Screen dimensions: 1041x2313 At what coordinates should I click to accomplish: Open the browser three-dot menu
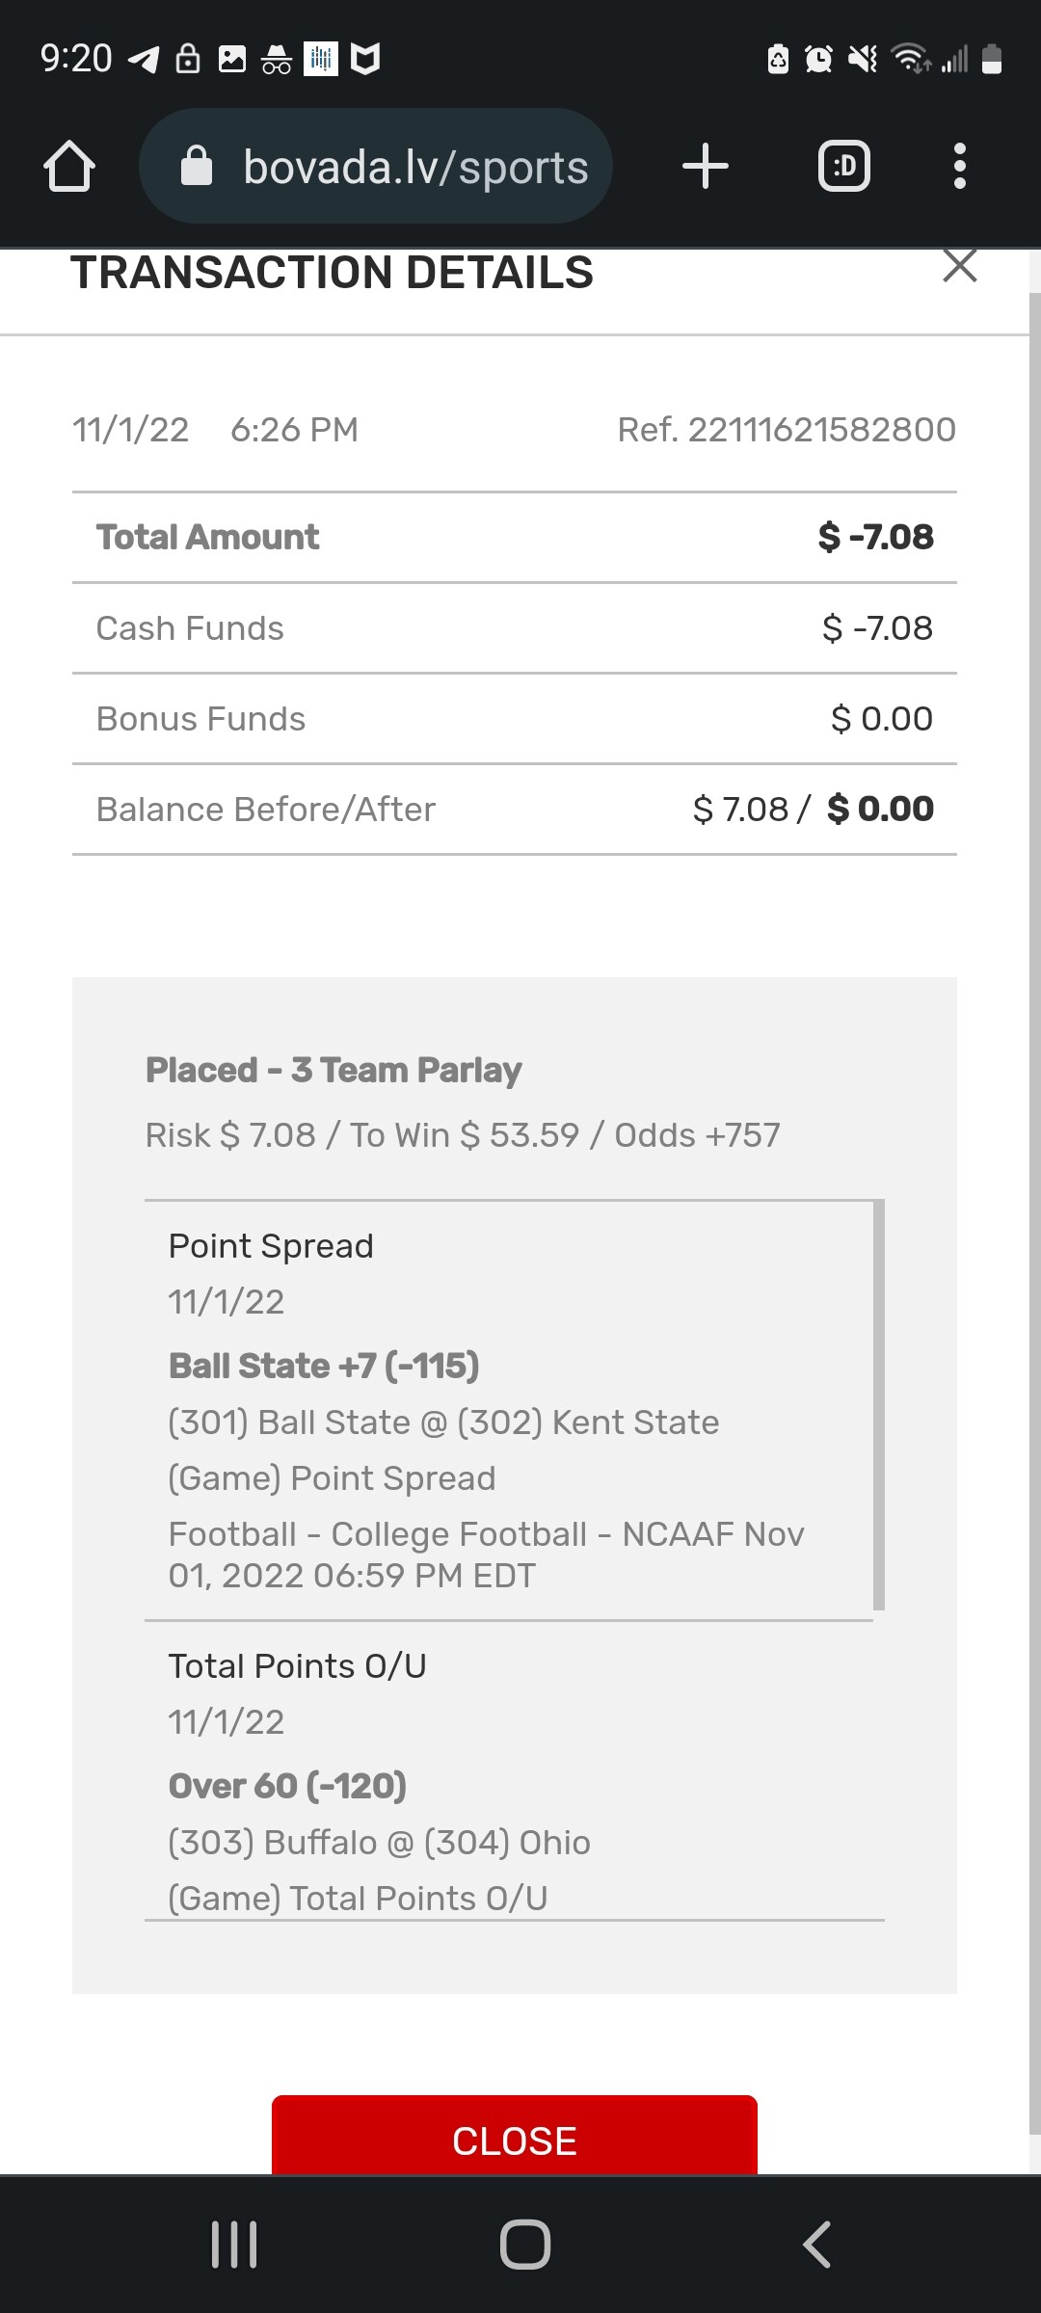pos(959,167)
